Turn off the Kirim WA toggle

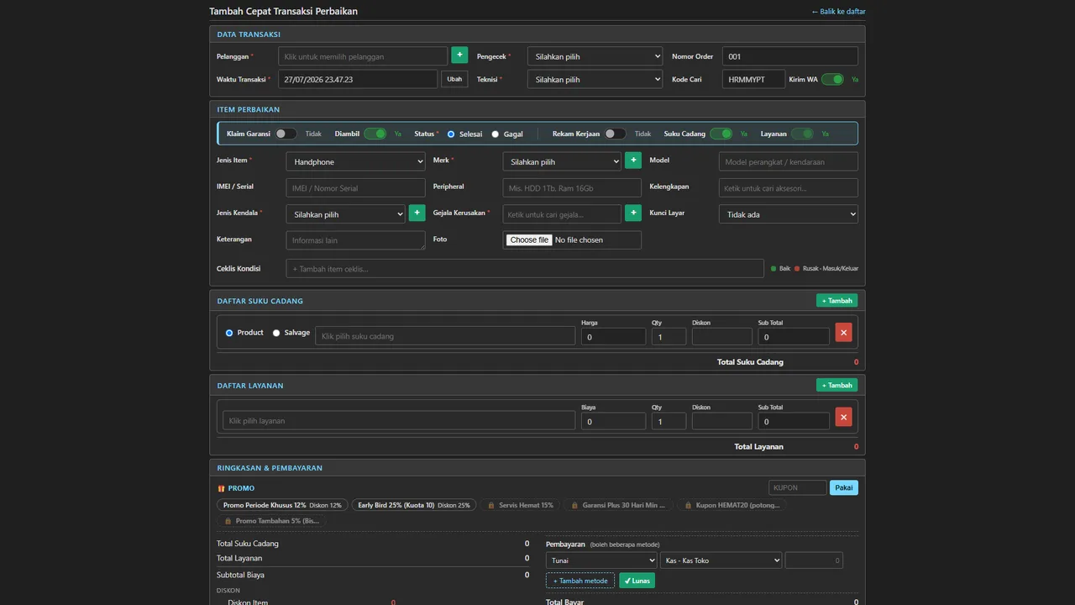[x=832, y=79]
